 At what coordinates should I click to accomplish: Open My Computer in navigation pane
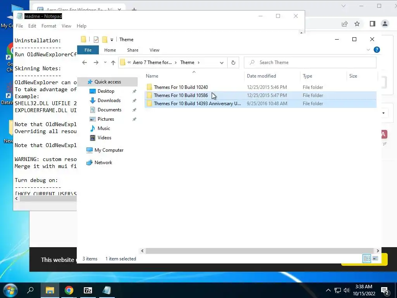(109, 150)
